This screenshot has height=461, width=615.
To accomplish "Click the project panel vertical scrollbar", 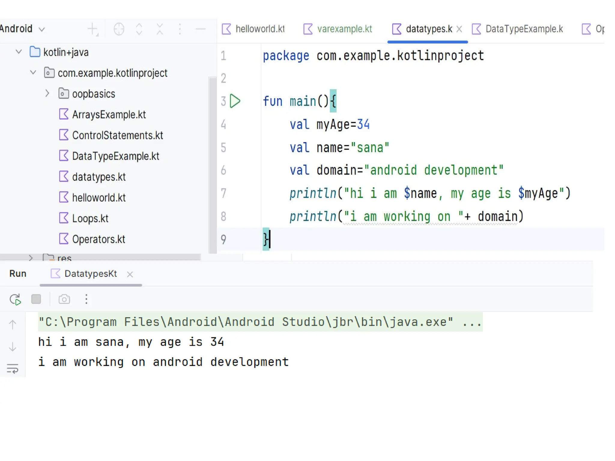I will [x=212, y=165].
